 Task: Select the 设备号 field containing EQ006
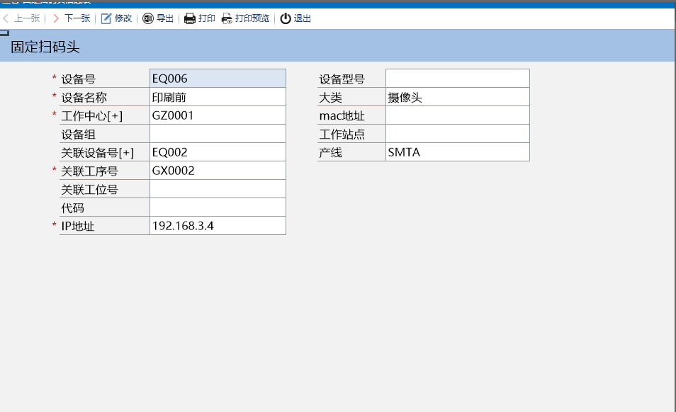218,79
